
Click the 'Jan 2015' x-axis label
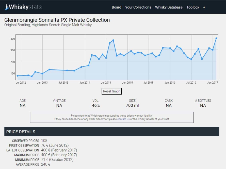click(x=127, y=83)
